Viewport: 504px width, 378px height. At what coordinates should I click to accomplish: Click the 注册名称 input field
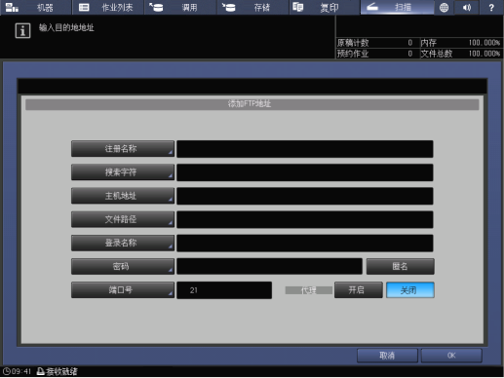pyautogui.click(x=305, y=149)
